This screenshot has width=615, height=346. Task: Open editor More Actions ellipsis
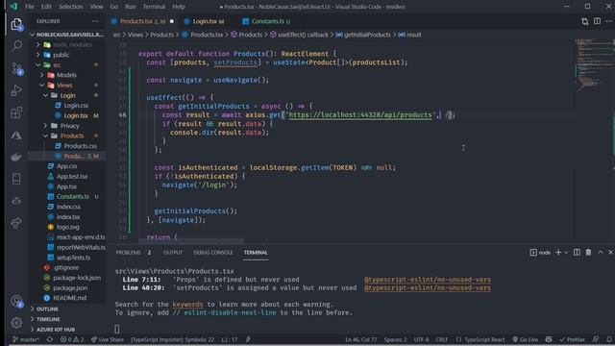click(x=609, y=21)
